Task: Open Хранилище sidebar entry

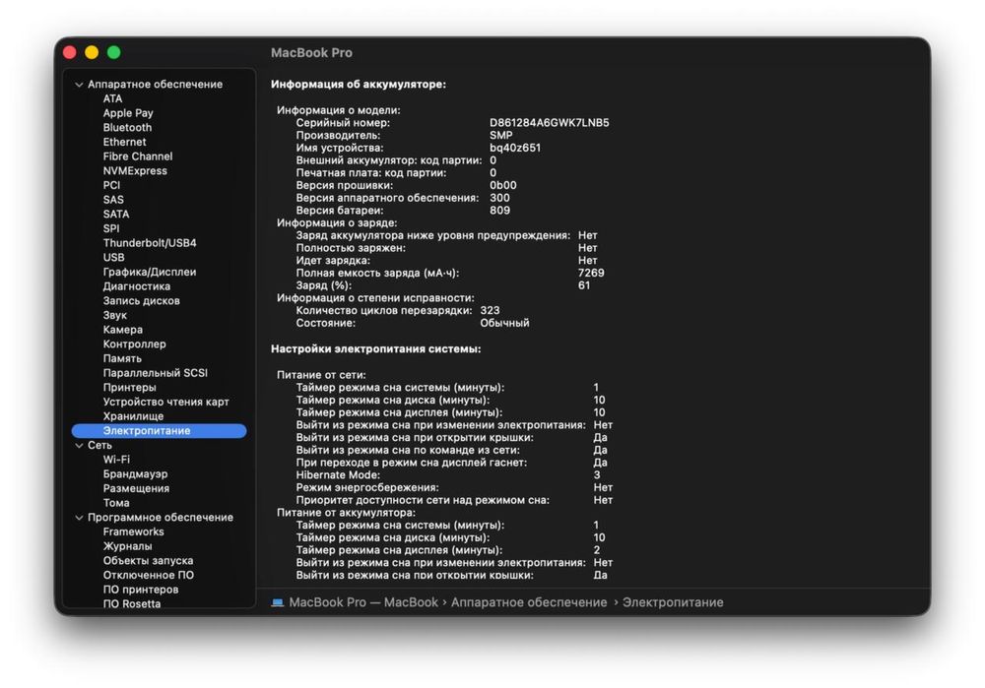Action: [133, 416]
